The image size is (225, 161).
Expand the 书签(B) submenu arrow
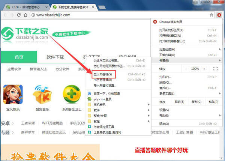coord(220,60)
